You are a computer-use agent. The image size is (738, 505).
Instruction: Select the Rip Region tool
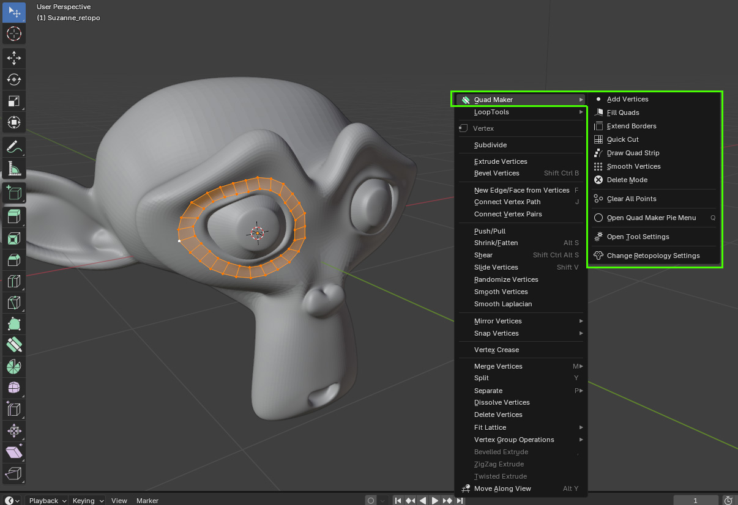click(x=14, y=474)
